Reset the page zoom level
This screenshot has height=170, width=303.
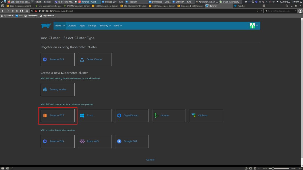click(265, 168)
